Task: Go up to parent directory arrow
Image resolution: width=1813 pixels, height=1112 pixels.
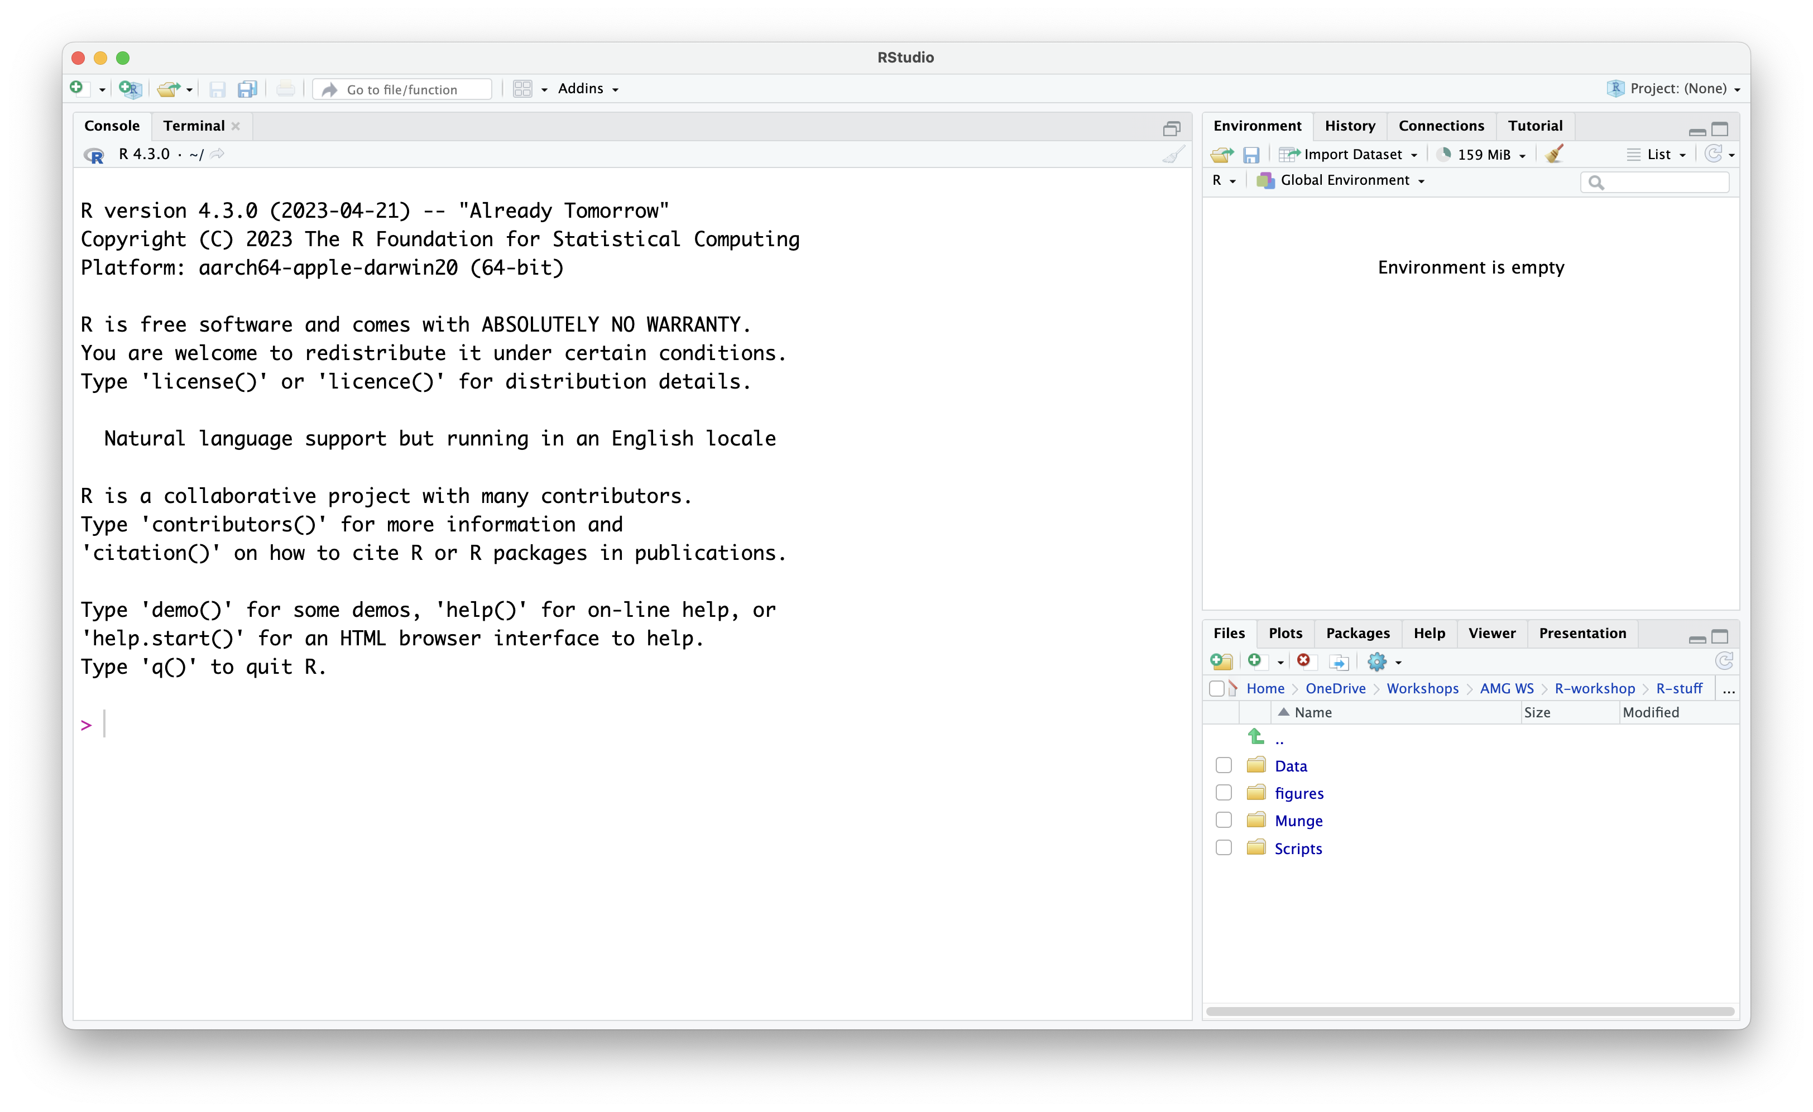Action: (1256, 736)
